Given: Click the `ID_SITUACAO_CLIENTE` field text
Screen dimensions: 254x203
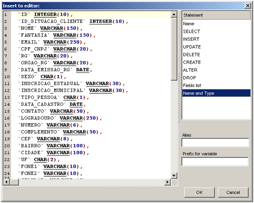Looking at the screenshot, I should click(52, 21).
